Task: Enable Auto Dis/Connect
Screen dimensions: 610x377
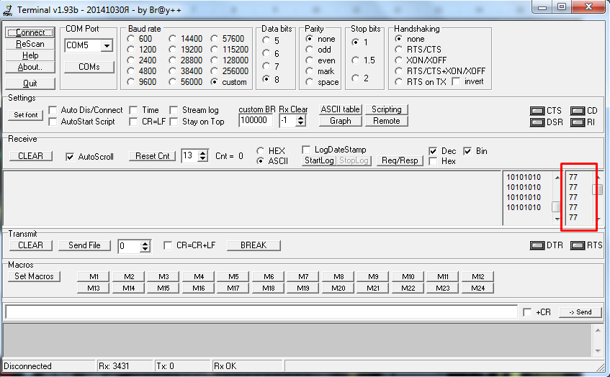Action: [53, 110]
